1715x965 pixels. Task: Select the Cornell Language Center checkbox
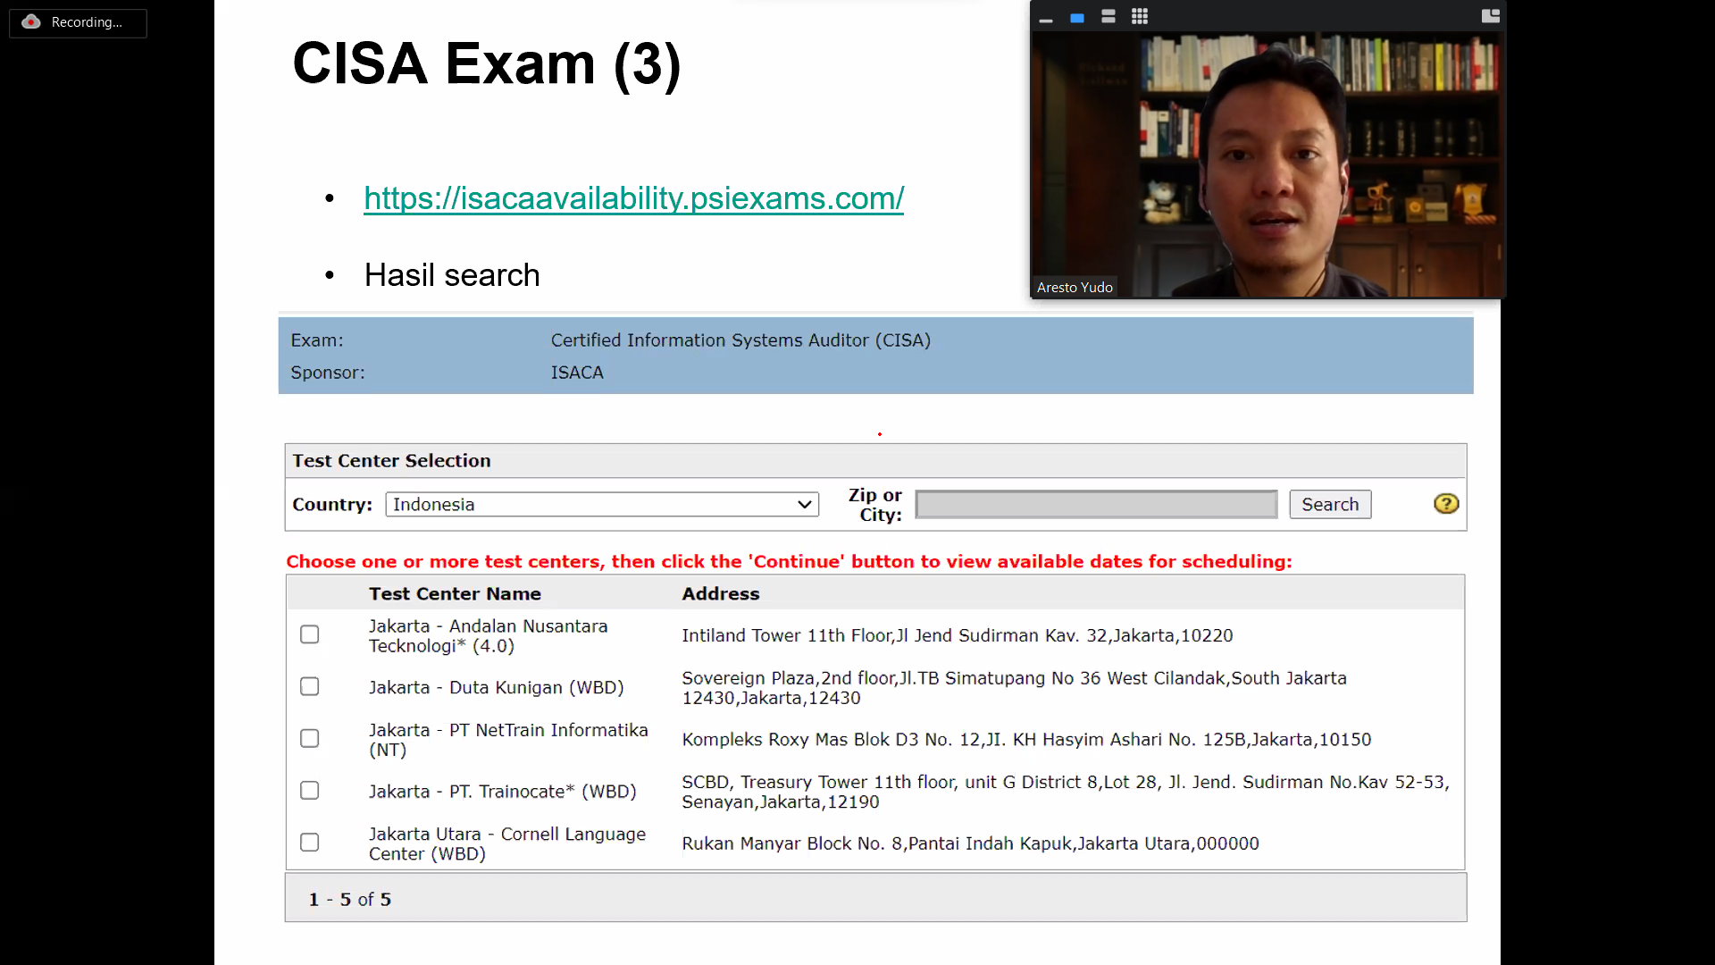click(x=310, y=843)
